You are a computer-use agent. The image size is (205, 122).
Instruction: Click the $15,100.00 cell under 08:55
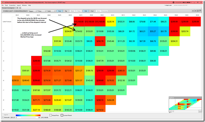79,22
